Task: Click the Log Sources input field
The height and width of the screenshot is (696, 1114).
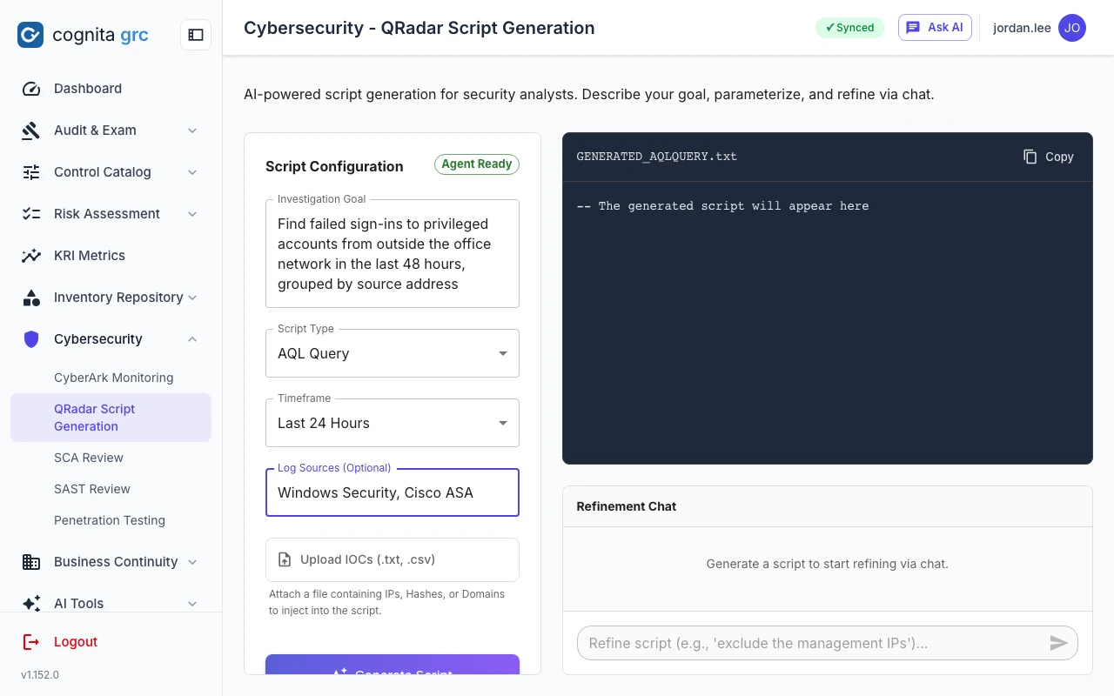Action: (393, 492)
